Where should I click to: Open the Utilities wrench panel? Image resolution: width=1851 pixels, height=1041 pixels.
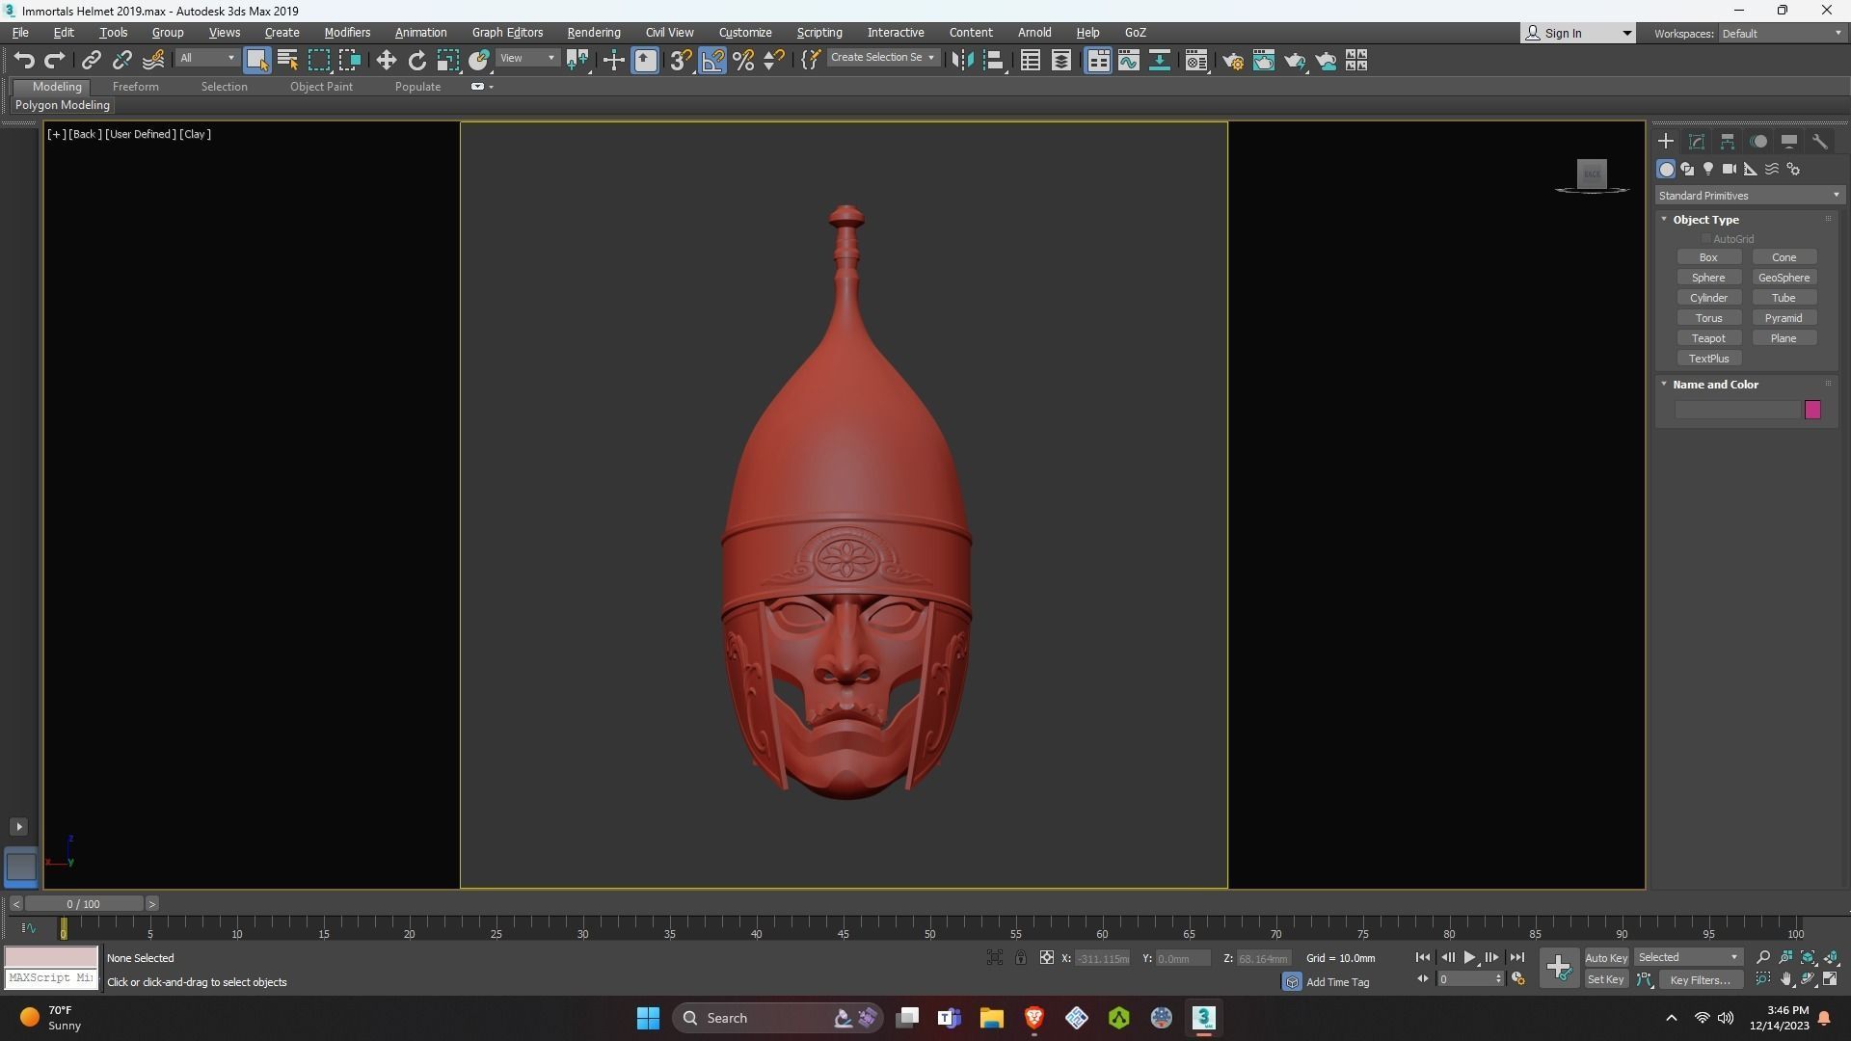click(1820, 142)
